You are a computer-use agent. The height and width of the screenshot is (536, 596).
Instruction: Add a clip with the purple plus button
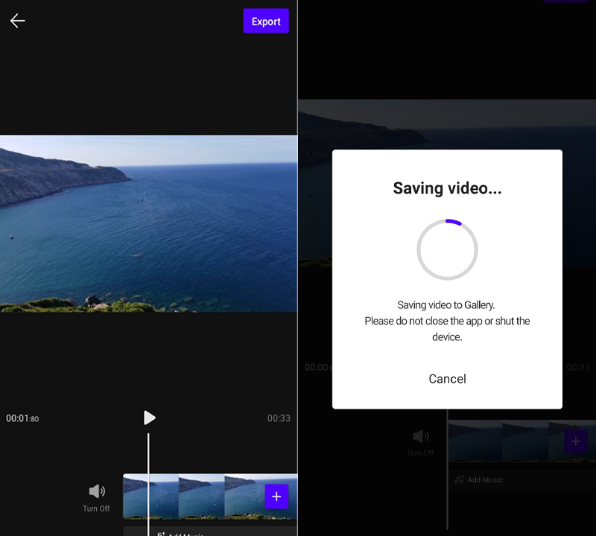click(276, 496)
